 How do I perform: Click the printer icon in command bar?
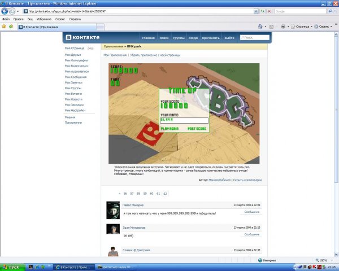[x=282, y=27]
